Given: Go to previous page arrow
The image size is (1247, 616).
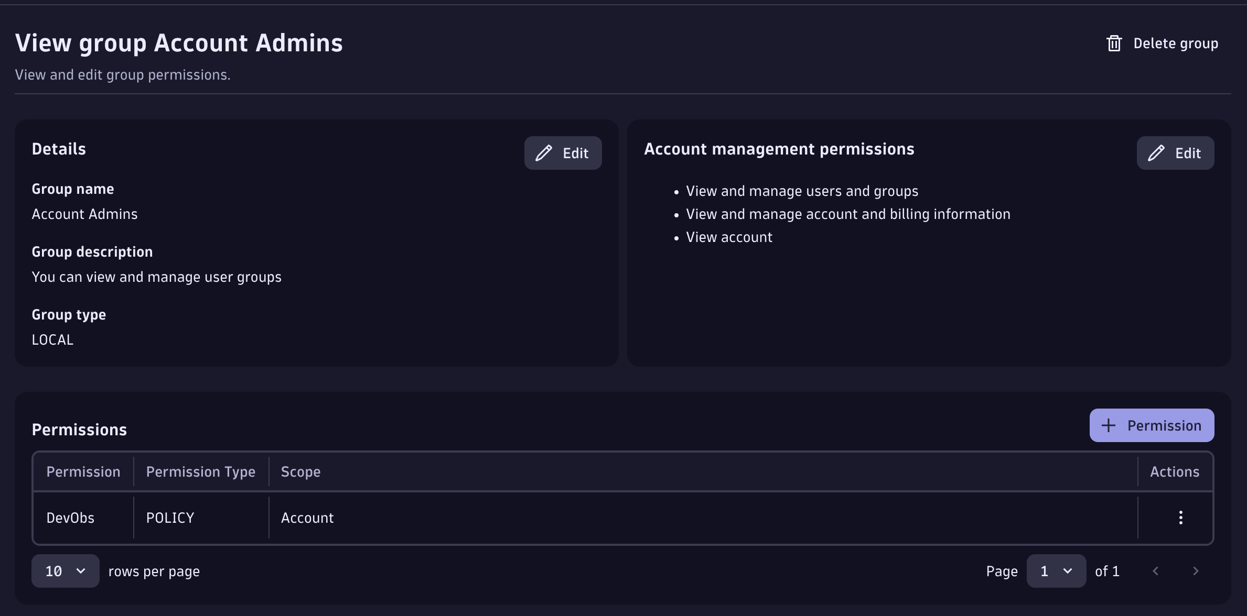Looking at the screenshot, I should pos(1156,571).
